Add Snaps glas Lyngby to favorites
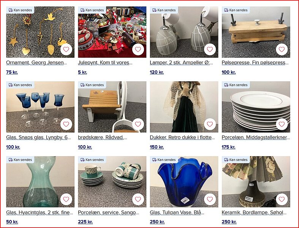The image size is (299, 228). pyautogui.click(x=66, y=124)
